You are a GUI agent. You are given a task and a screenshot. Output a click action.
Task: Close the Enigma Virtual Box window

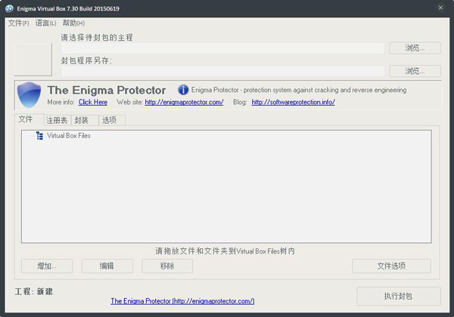coord(440,8)
